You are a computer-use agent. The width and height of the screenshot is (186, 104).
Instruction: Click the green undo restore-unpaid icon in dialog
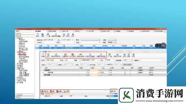click(81, 54)
